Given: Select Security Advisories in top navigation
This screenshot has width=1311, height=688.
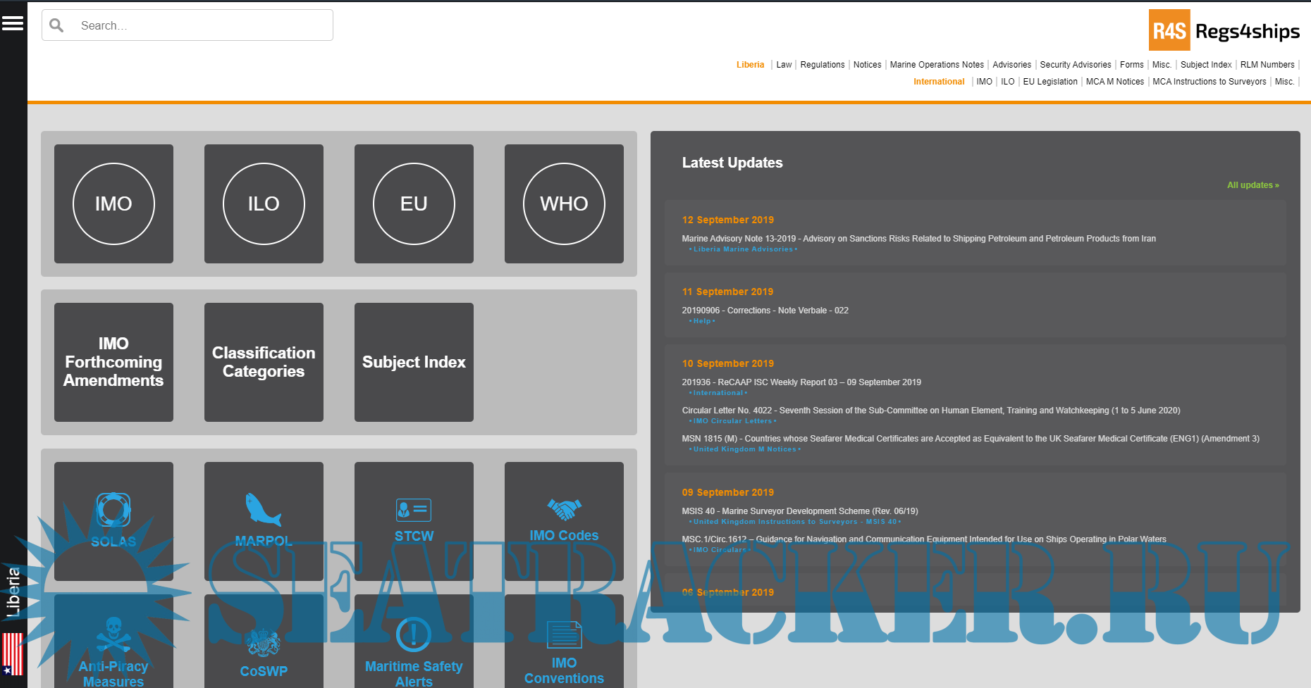Looking at the screenshot, I should pyautogui.click(x=1075, y=65).
